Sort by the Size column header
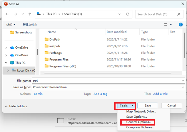This screenshot has width=187, height=132. [173, 32]
